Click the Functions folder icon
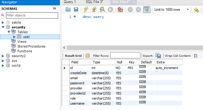Screen dimensions: 203x110 [14, 51]
